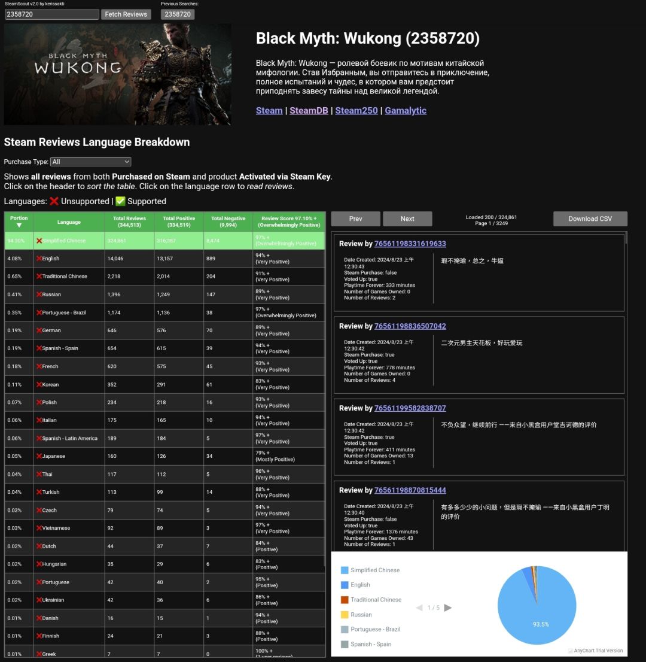Select the Hungarian language row
The height and width of the screenshot is (662, 646).
(164, 564)
